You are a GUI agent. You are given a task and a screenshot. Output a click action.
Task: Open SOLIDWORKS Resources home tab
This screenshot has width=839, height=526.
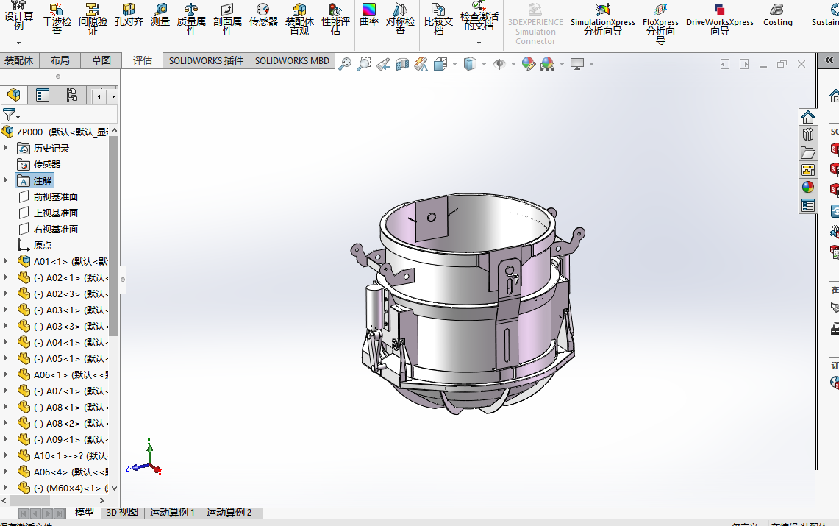pos(808,117)
